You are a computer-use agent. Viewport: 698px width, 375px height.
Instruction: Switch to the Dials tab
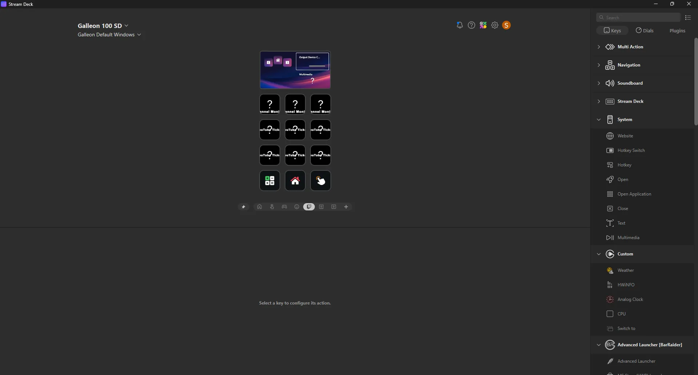point(645,31)
